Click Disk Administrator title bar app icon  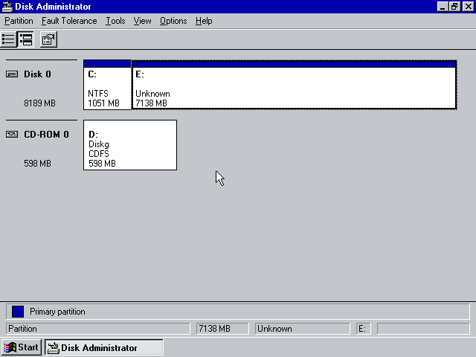coord(7,7)
